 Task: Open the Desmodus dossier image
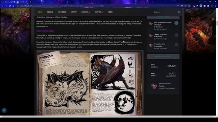coord(90,83)
